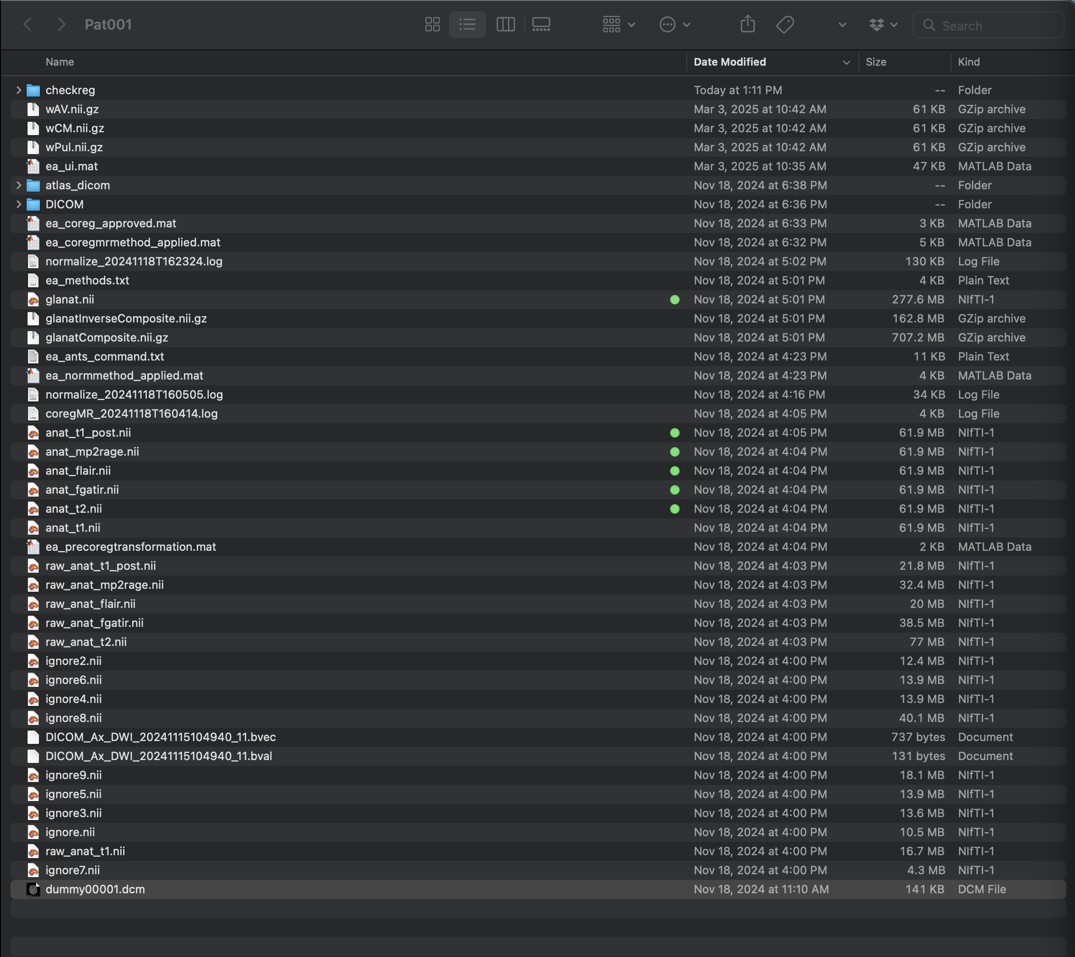Select the ea_methods.txt file
This screenshot has width=1075, height=957.
point(87,281)
